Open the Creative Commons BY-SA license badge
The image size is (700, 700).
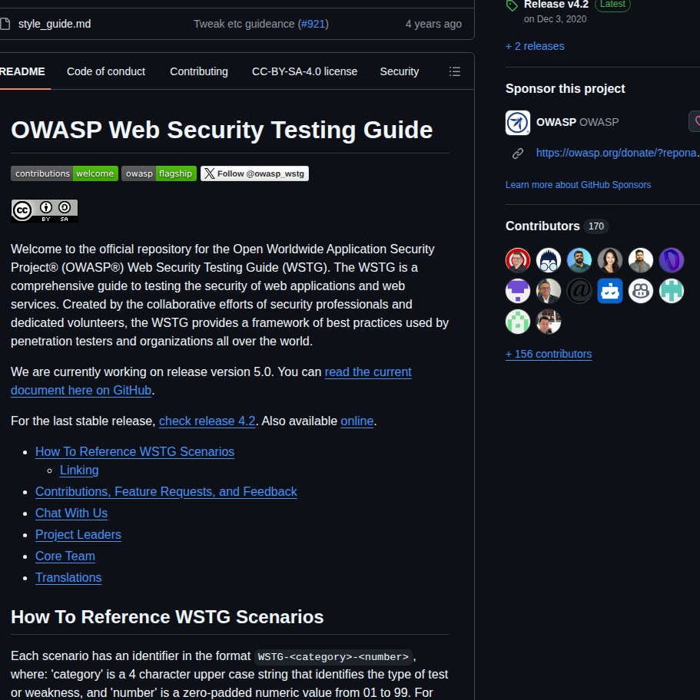coord(45,211)
